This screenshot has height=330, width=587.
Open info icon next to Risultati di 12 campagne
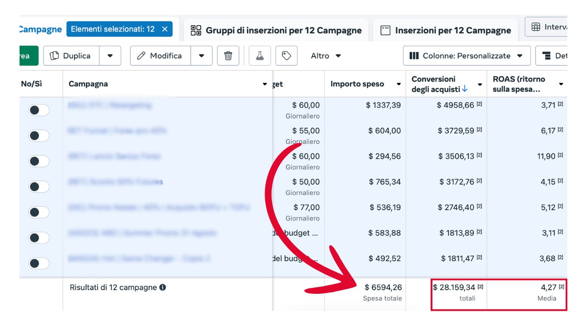[162, 287]
